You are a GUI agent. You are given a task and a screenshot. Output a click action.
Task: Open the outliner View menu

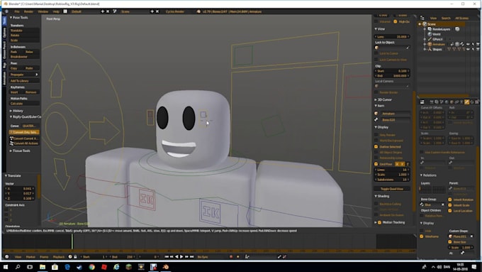point(433,18)
